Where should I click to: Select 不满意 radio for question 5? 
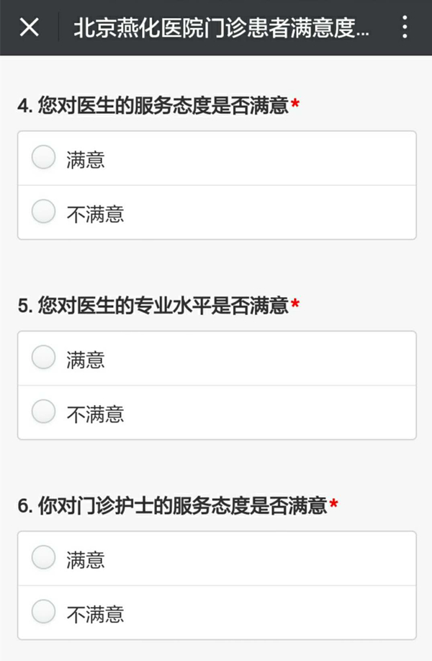(x=43, y=411)
